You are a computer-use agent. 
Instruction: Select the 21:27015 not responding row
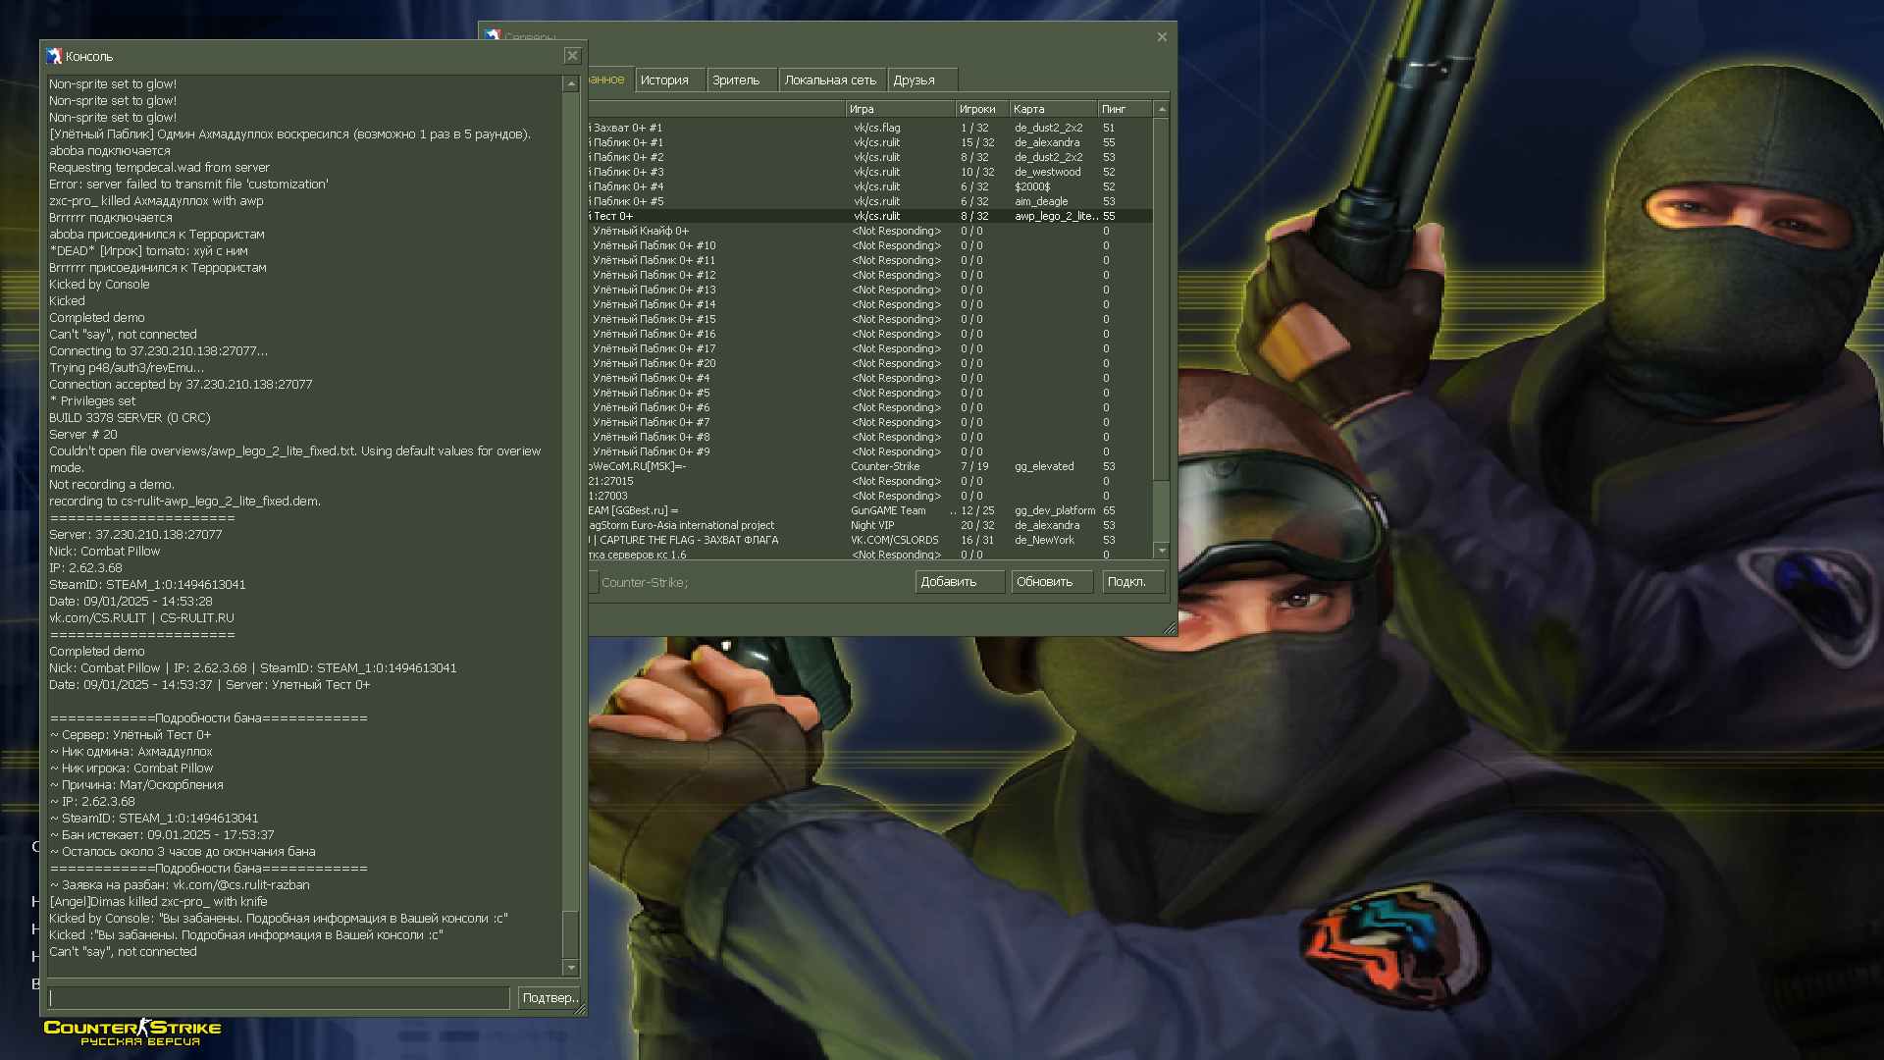[870, 481]
